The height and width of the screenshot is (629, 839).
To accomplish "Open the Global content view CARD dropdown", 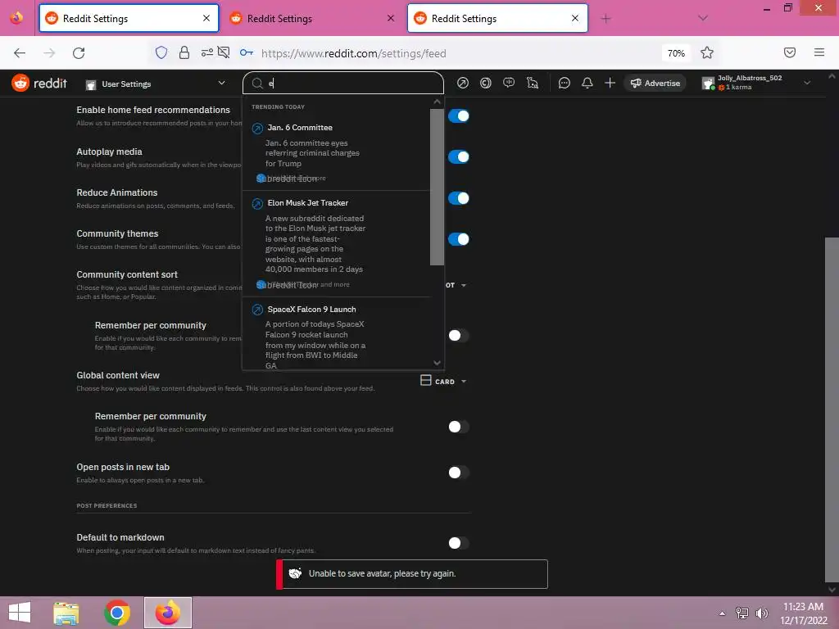I will (x=443, y=381).
